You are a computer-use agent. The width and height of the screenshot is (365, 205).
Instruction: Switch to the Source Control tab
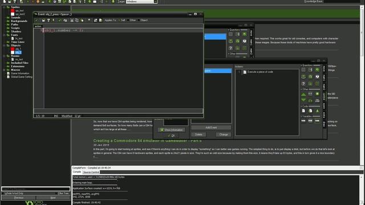(91, 172)
